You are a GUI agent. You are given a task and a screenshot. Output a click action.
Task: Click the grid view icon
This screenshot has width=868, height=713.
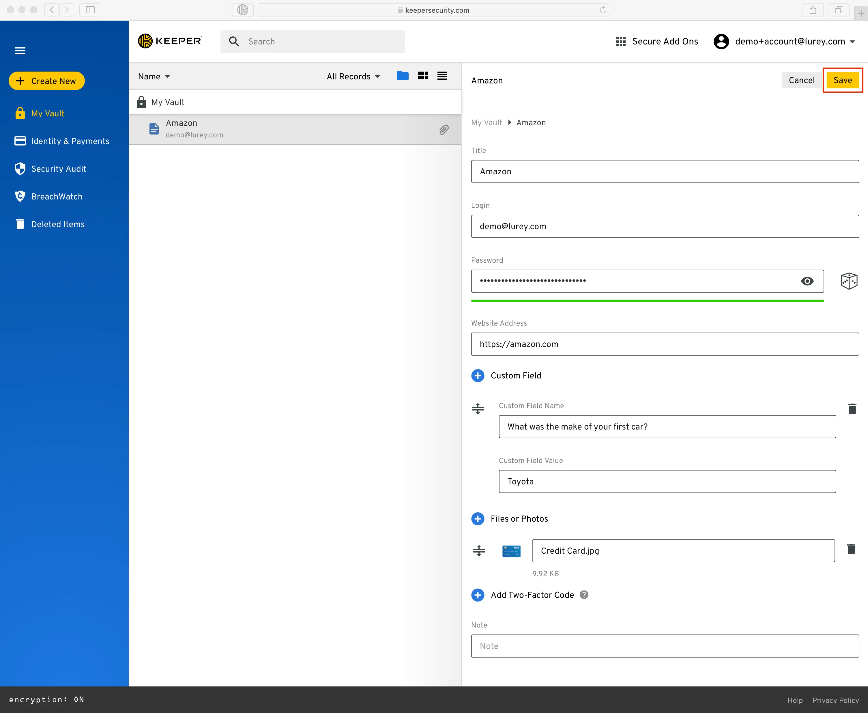point(422,76)
